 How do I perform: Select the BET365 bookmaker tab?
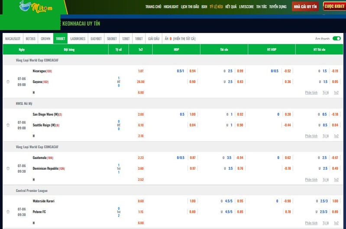[x=31, y=39]
